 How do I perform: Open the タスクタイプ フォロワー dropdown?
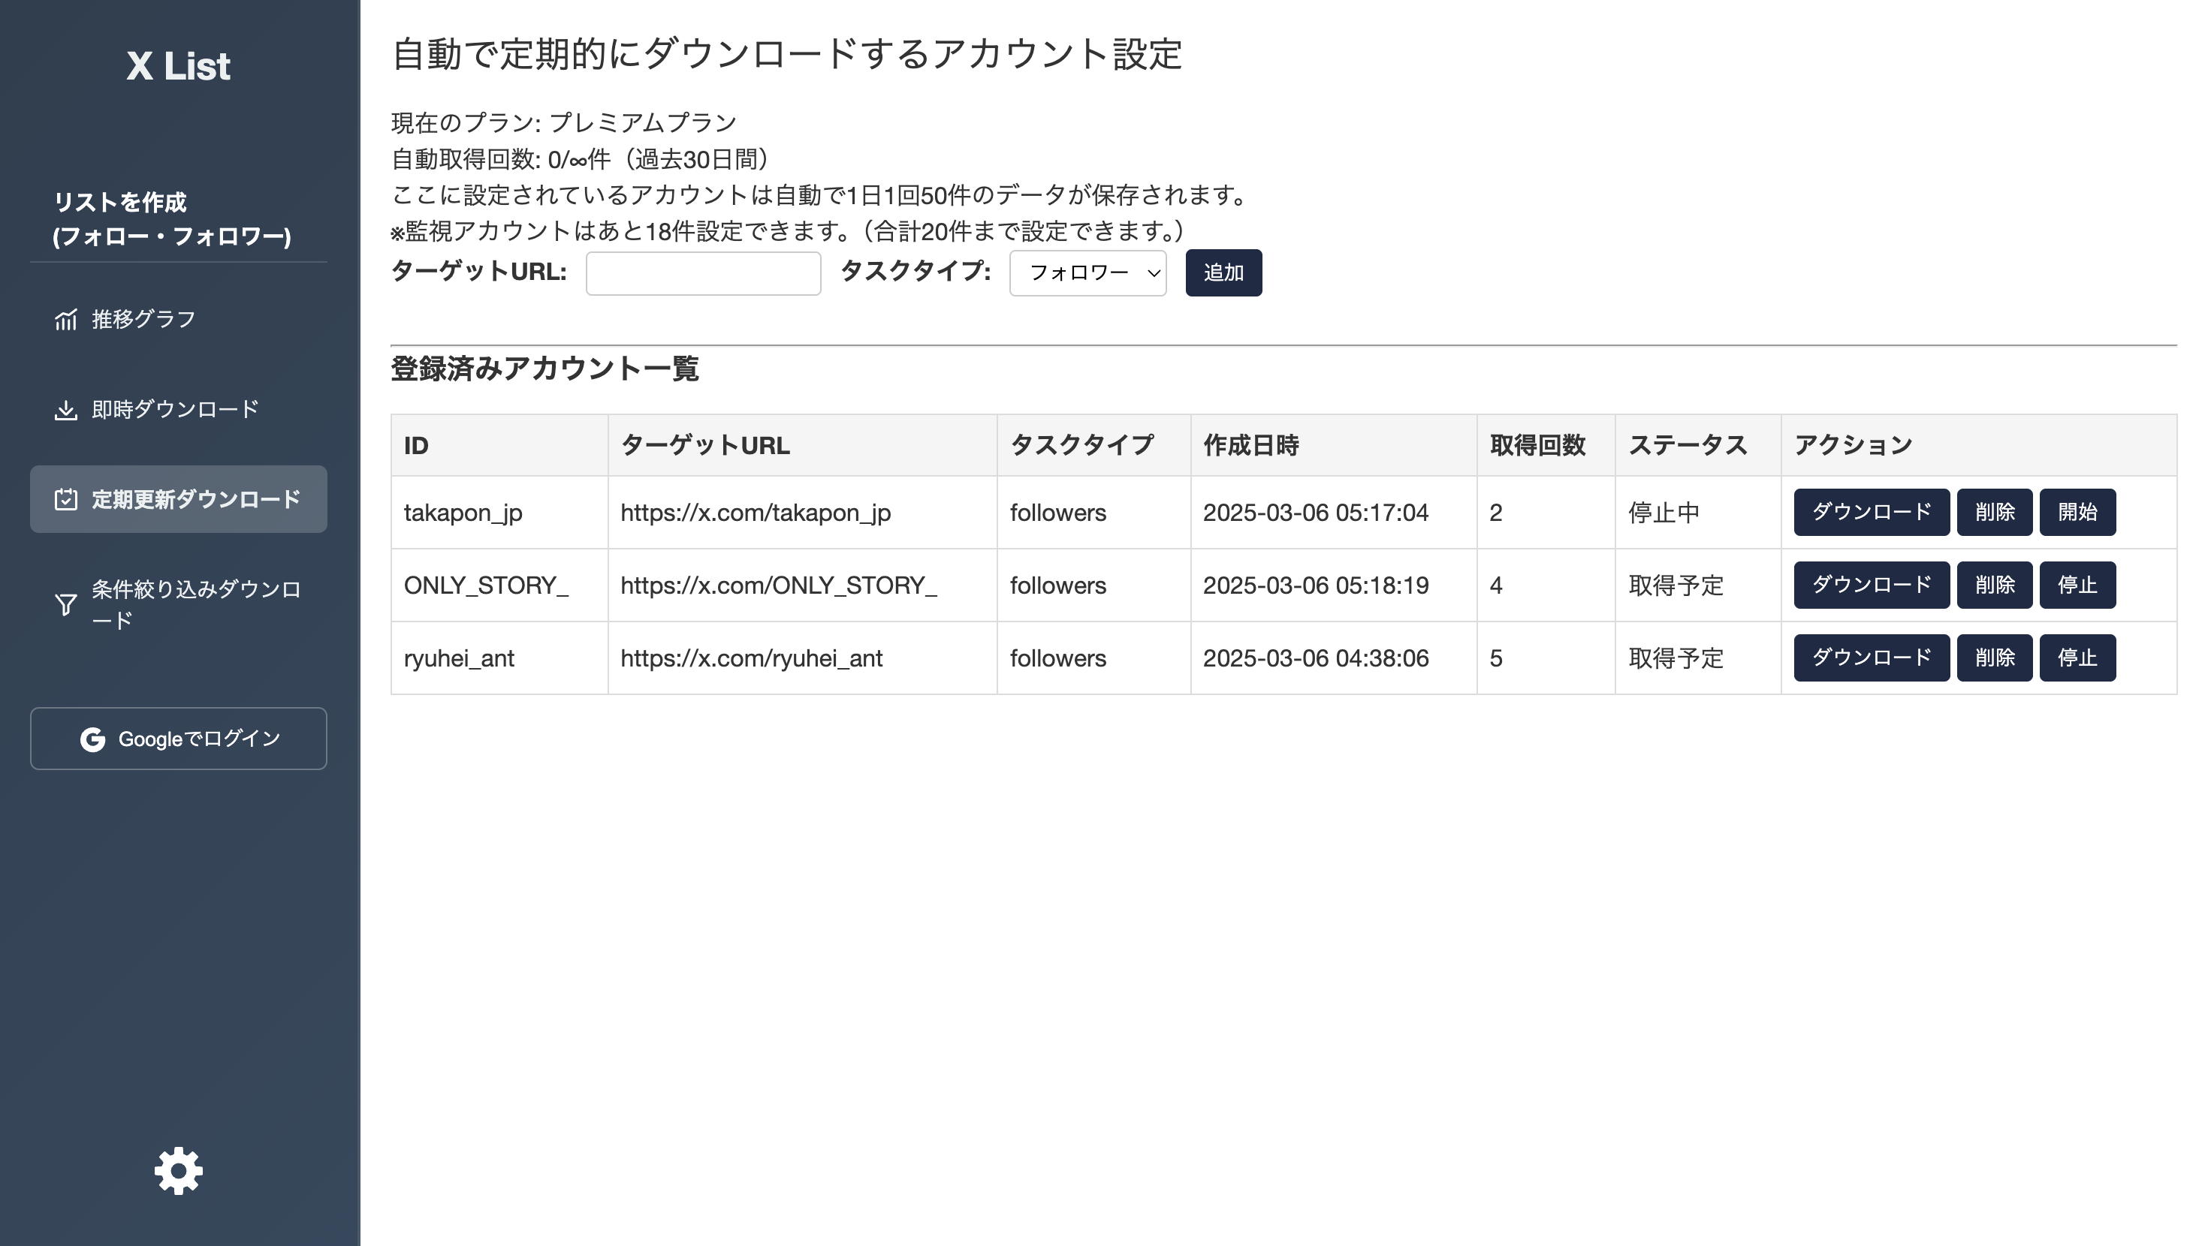click(1087, 273)
